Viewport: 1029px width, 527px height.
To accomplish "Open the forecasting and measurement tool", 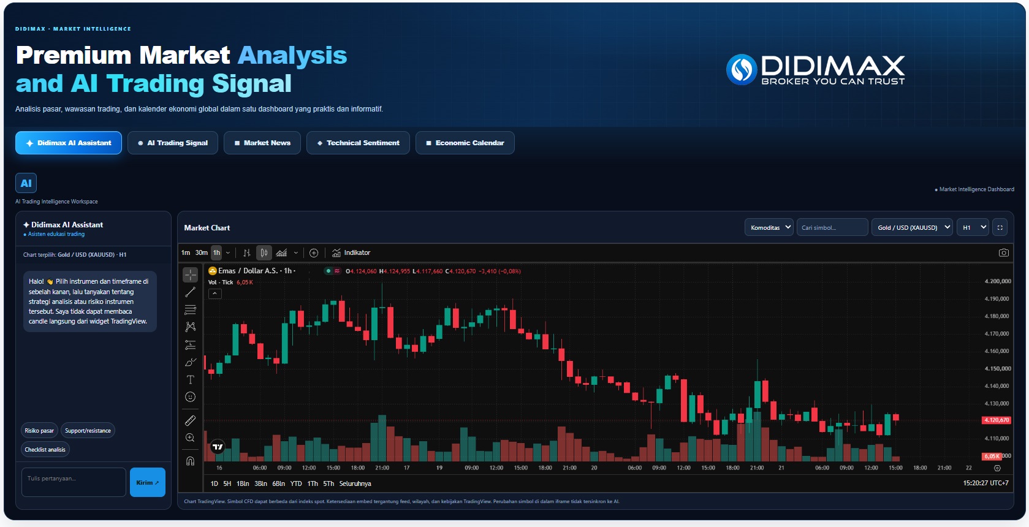I will 190,345.
